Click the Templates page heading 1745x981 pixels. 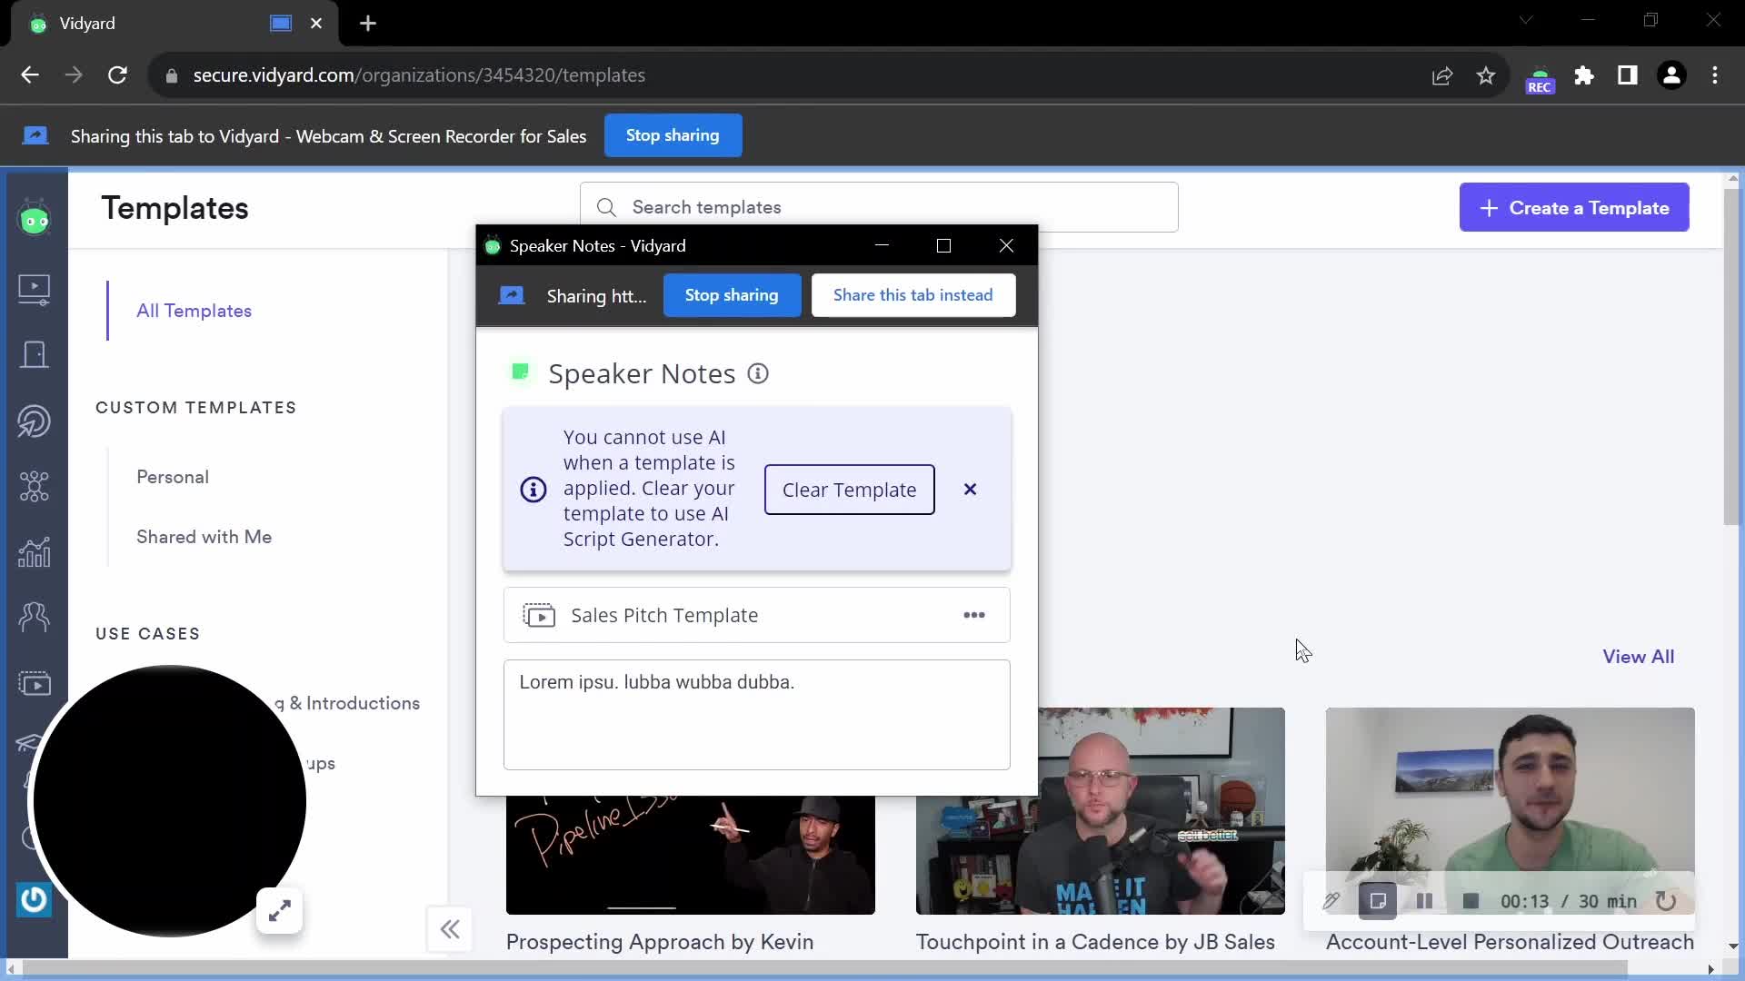click(174, 208)
